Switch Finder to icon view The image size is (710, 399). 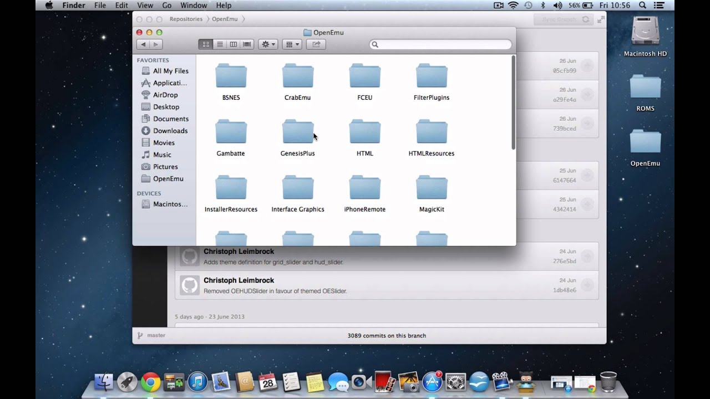206,44
